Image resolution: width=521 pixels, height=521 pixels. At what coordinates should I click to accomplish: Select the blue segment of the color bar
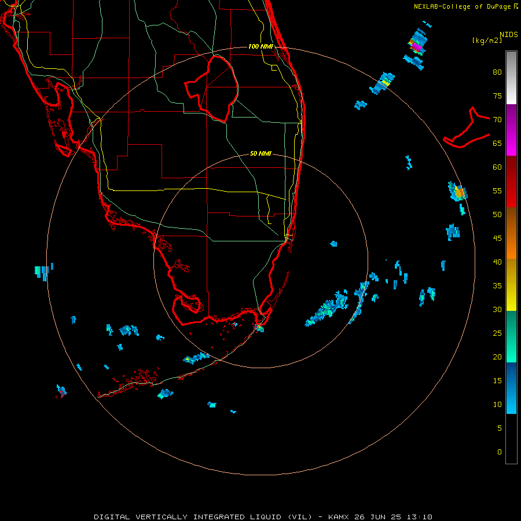pyautogui.click(x=511, y=388)
